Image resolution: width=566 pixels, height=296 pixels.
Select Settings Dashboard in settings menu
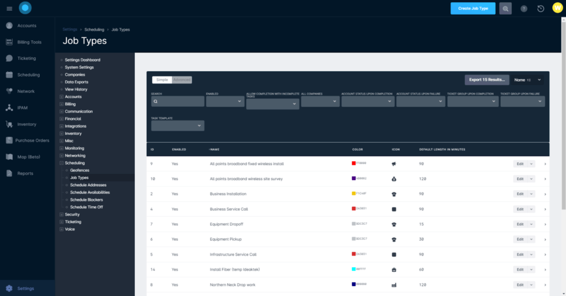click(82, 60)
